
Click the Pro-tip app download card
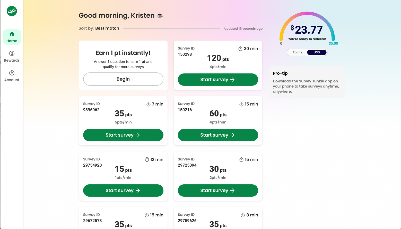tap(307, 82)
